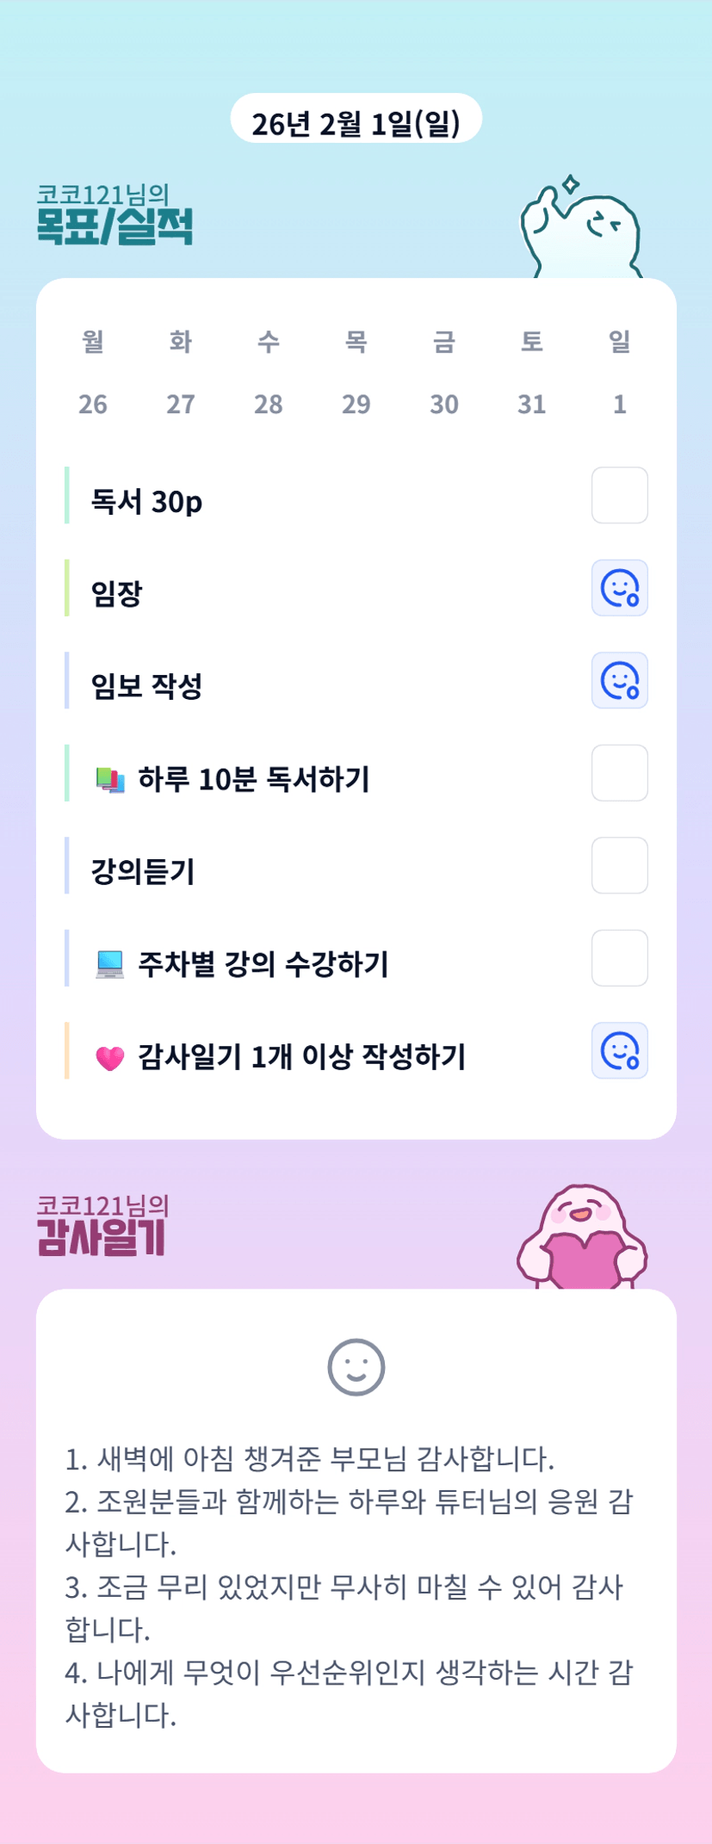Check the 하루 10분 독서하기 checkbox

(619, 773)
